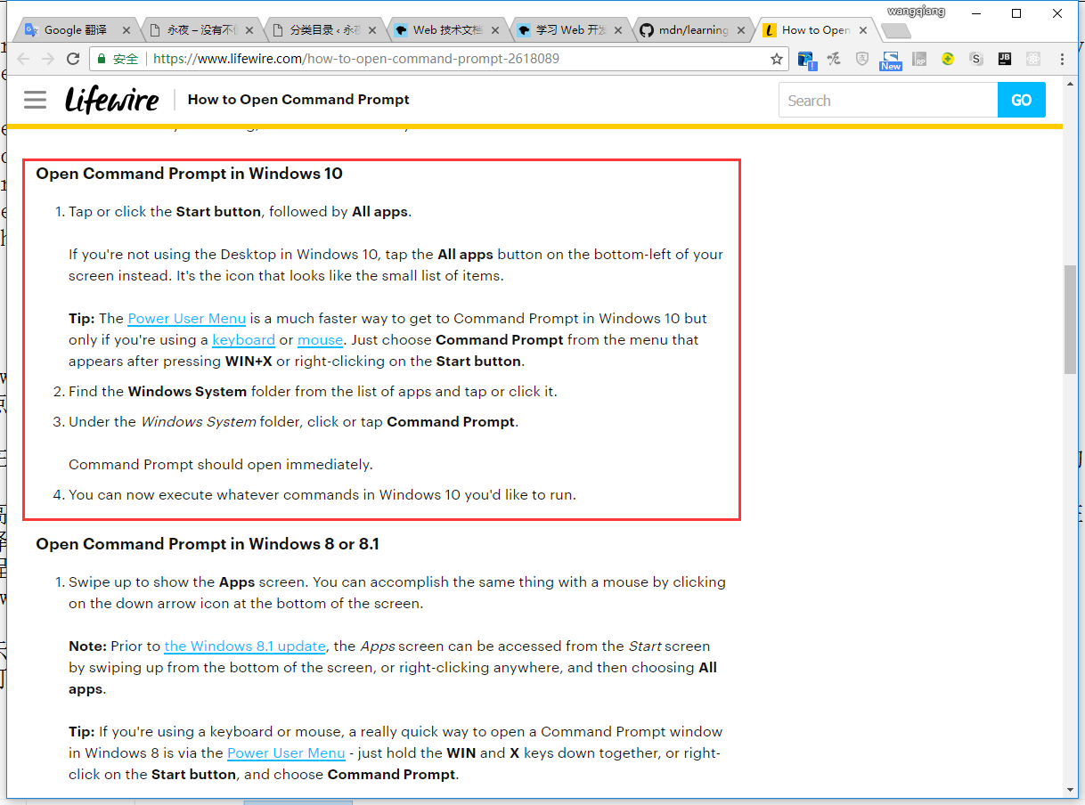Open the keyboard link
The image size is (1085, 805).
coord(243,340)
